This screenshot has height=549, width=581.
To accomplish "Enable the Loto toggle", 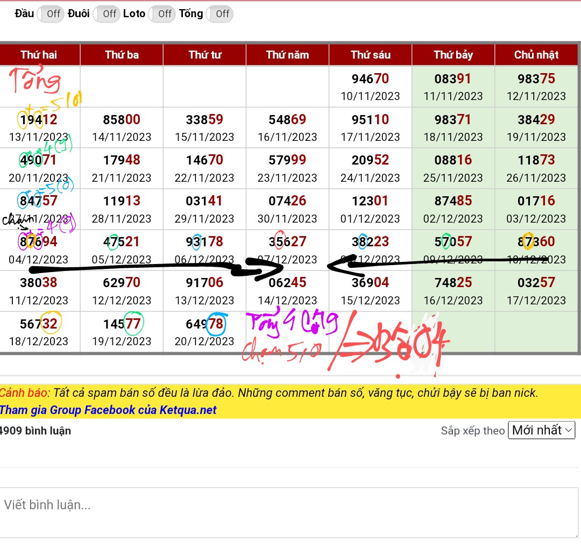I will [x=162, y=14].
